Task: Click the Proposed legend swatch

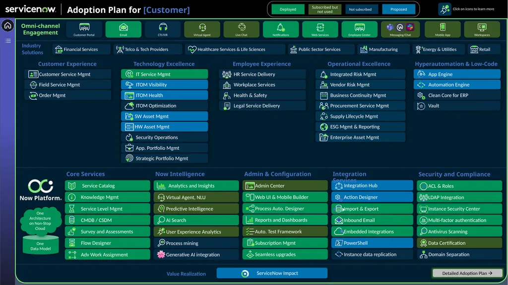Action: pos(399,9)
